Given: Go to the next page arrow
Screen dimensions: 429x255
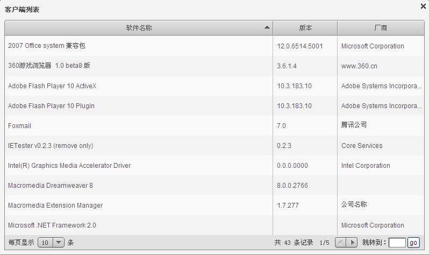Looking at the screenshot, I should (x=352, y=243).
